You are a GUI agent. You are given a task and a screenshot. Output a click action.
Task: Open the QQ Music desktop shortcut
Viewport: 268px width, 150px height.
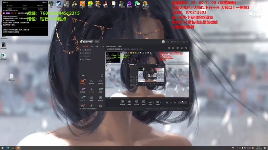point(90,4)
